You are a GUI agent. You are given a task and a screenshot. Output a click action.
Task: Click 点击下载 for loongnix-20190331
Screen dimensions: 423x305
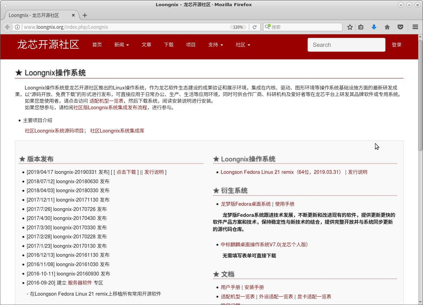126,172
